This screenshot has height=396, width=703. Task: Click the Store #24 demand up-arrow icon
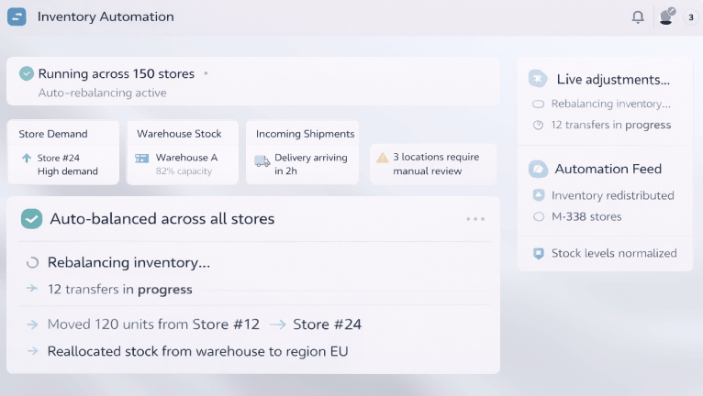(x=27, y=158)
